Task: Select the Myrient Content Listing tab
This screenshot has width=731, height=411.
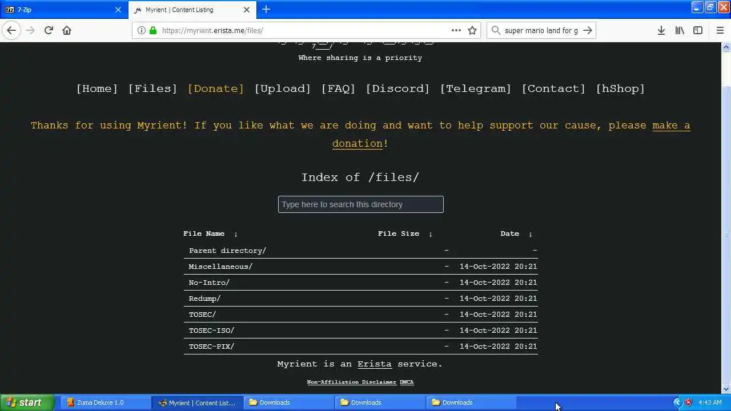Action: 192,10
